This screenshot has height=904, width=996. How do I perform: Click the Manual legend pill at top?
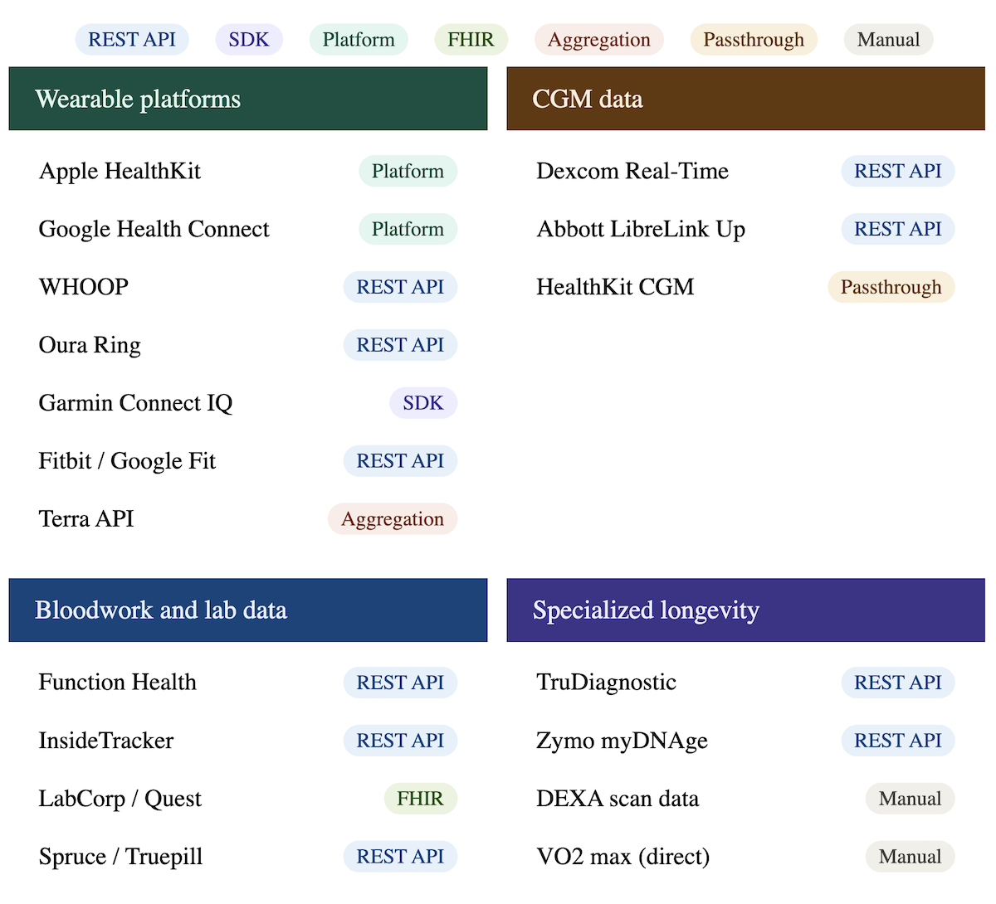(888, 40)
